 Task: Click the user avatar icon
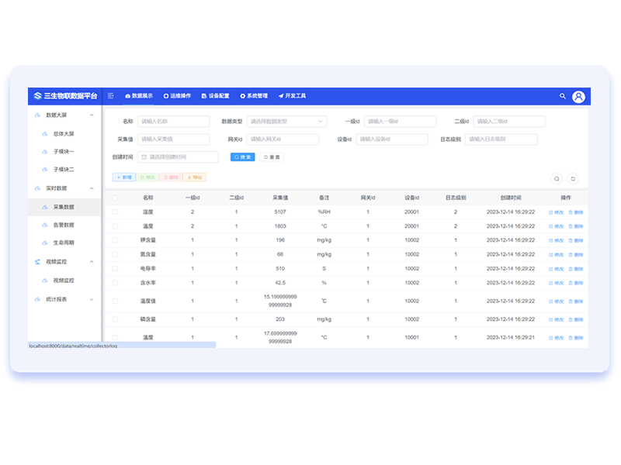tap(578, 97)
